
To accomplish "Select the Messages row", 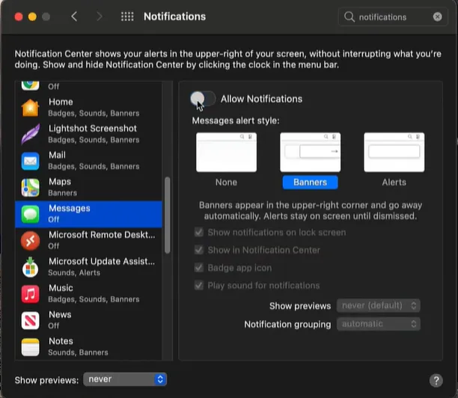I will 88,214.
